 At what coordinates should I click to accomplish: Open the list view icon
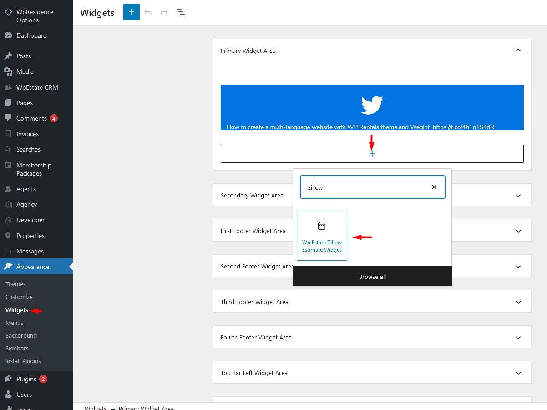pos(181,12)
